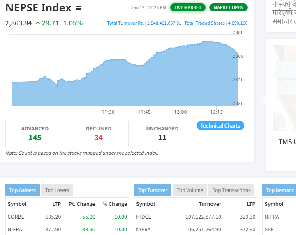The image size is (296, 235).
Task: Click the LIVE MARKET badge
Action: click(187, 7)
